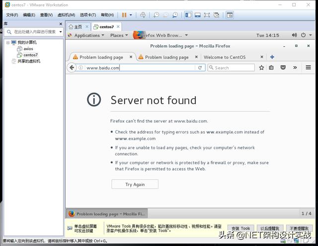This screenshot has height=246, width=318.
Task: Click the Problem loading page taskbar item
Action: [107, 214]
